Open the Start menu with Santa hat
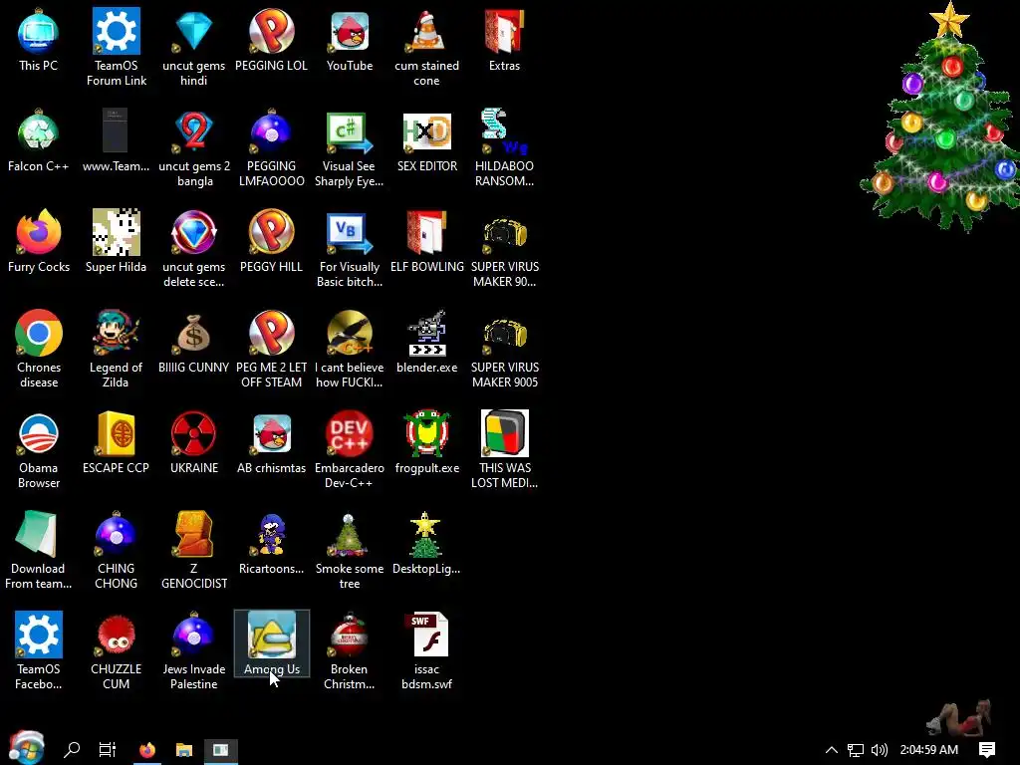This screenshot has height=765, width=1020. 27,748
